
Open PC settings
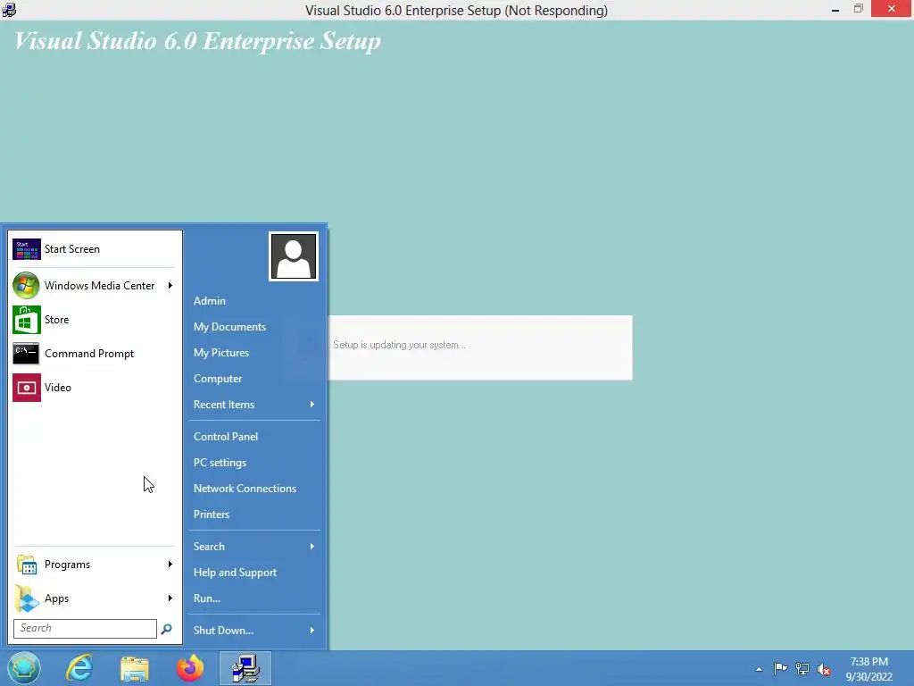pos(220,463)
